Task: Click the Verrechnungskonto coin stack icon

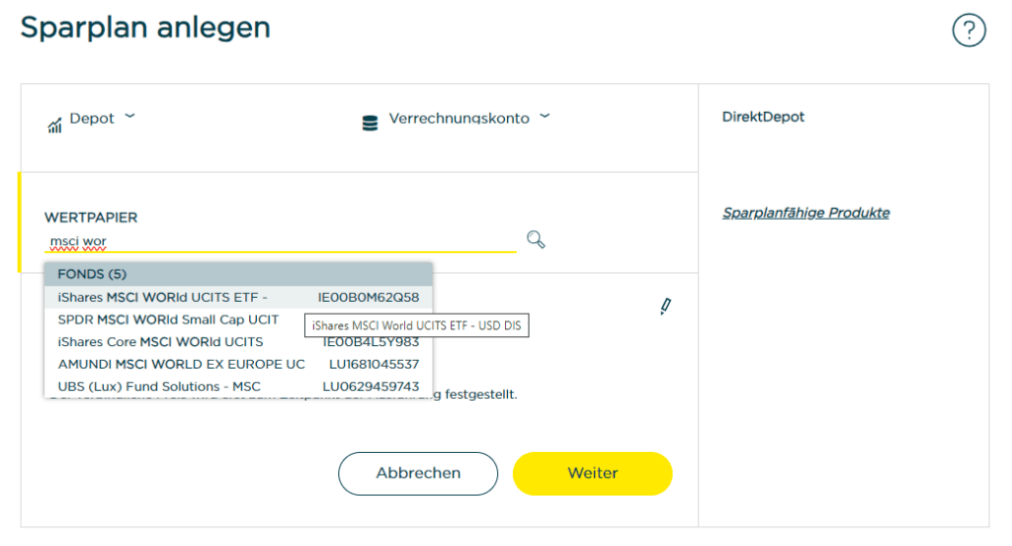Action: (371, 124)
